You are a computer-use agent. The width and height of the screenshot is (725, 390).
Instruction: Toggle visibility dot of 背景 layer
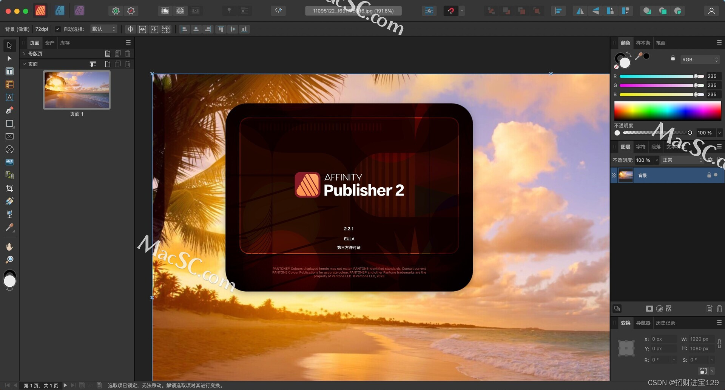coord(716,175)
